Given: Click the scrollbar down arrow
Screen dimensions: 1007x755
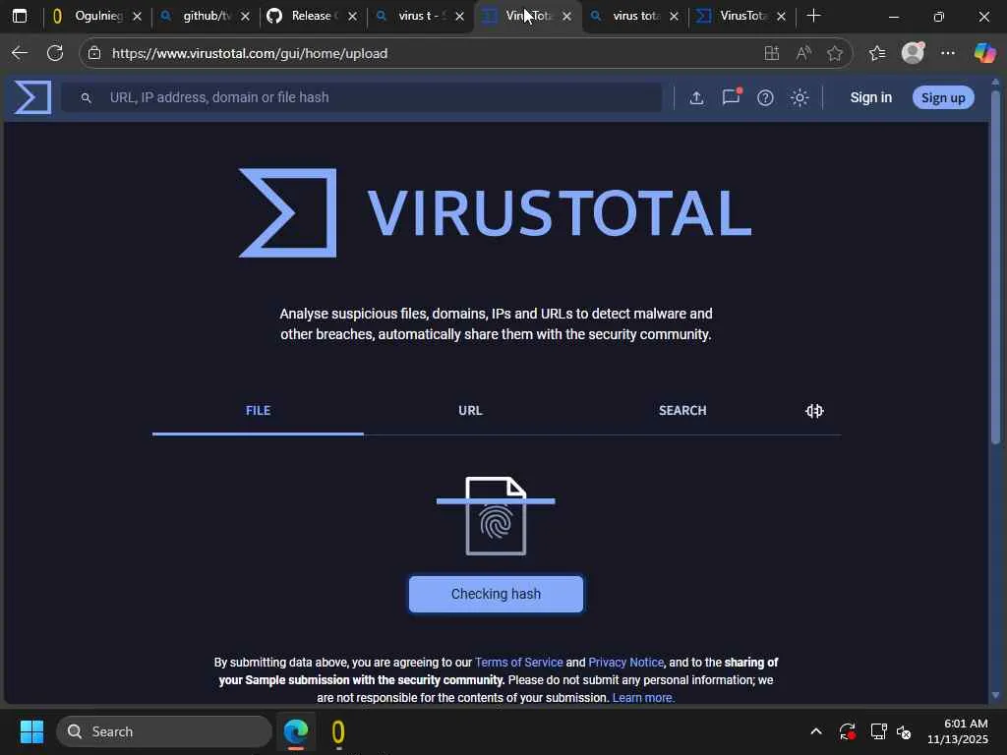Looking at the screenshot, I should click(995, 695).
